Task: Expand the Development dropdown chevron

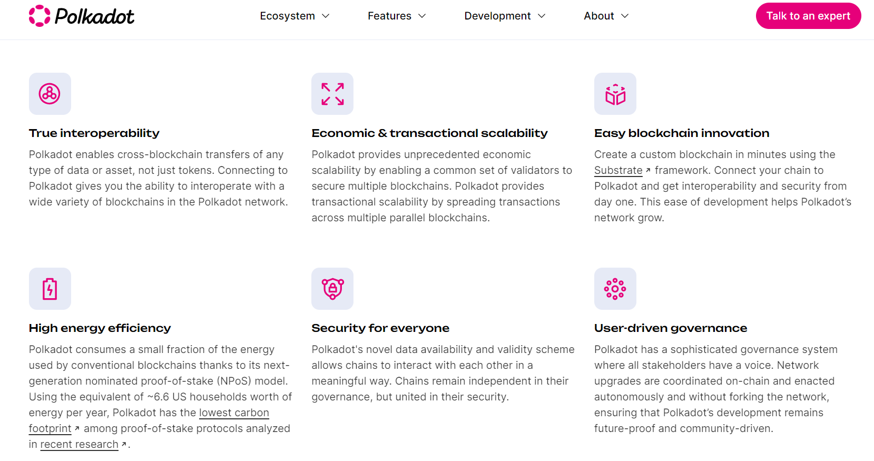Action: pos(542,16)
